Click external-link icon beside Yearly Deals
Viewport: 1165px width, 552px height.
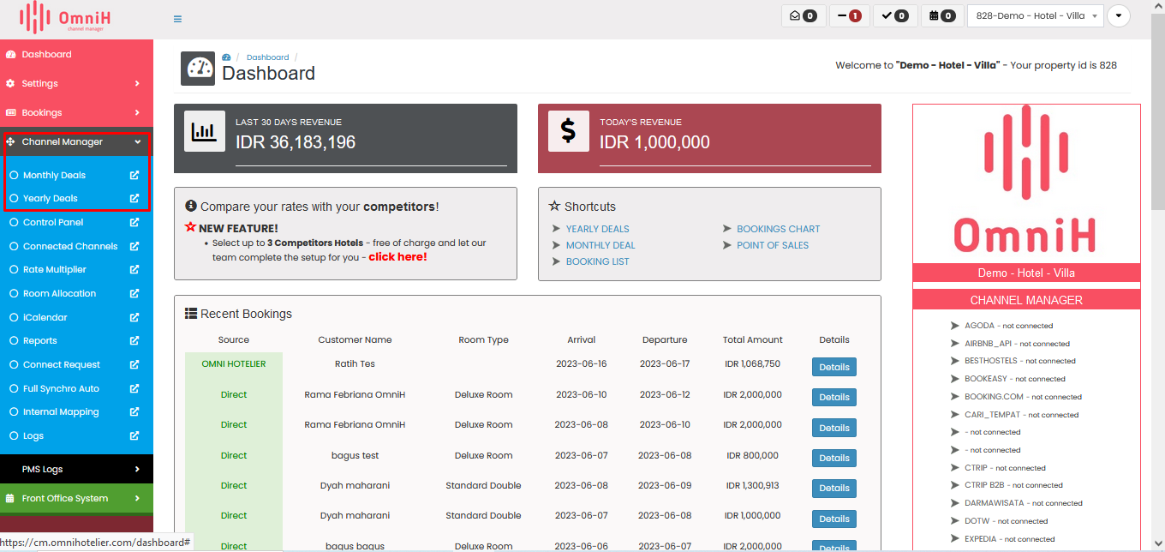134,198
